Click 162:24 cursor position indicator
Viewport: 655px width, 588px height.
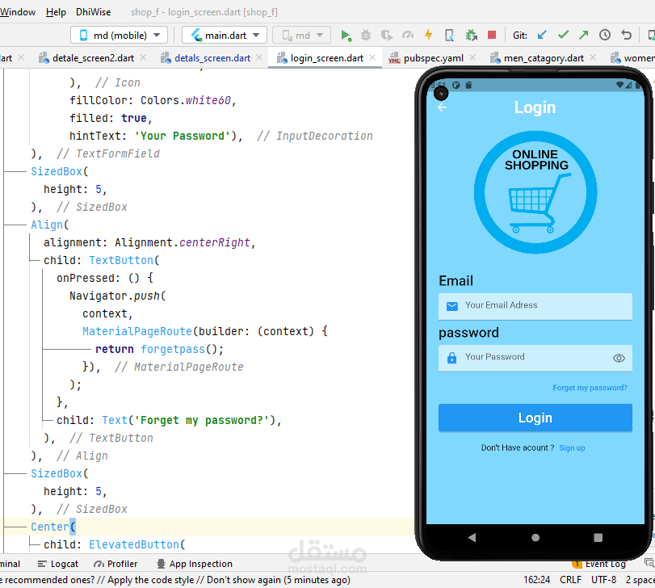(537, 580)
